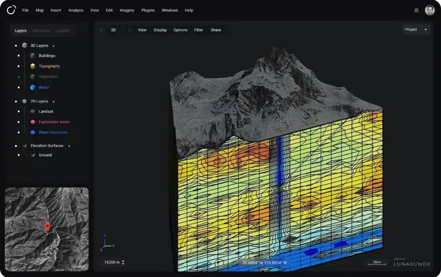
Task: Adjust the 15,000 m elevation stepper
Action: pyautogui.click(x=123, y=263)
